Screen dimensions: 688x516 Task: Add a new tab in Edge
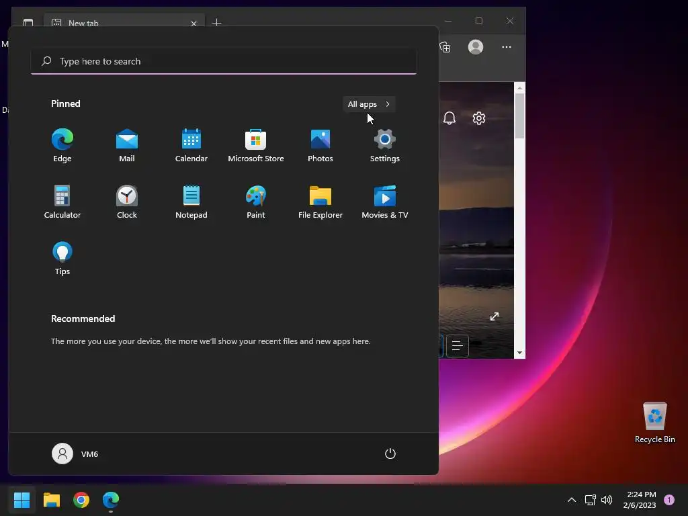pos(216,22)
